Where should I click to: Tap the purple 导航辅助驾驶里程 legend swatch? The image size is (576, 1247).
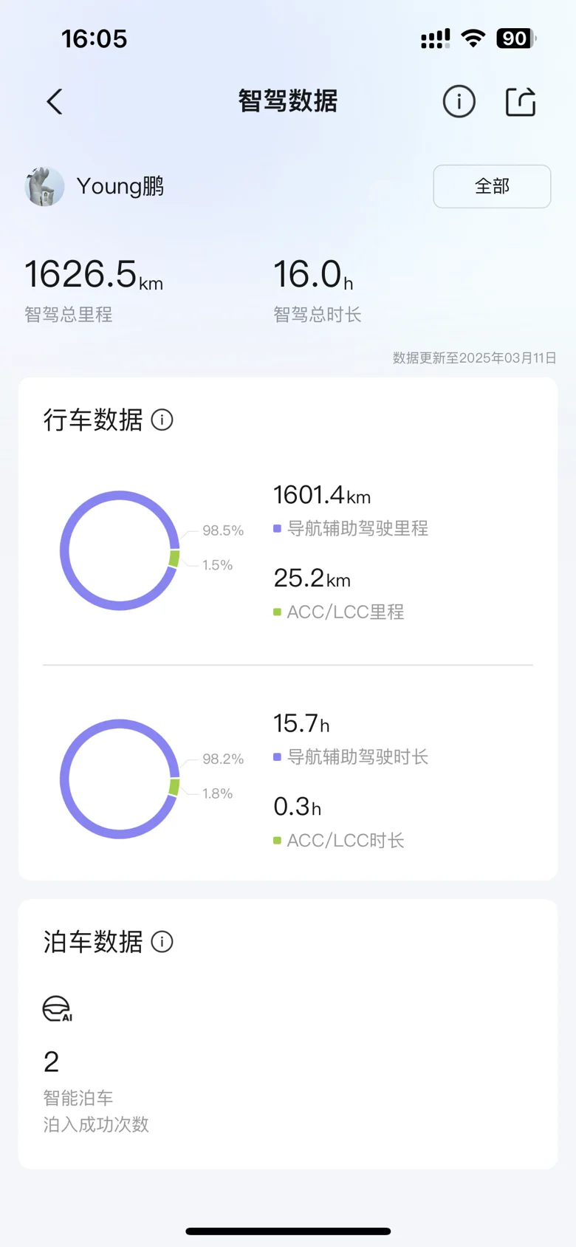point(277,529)
